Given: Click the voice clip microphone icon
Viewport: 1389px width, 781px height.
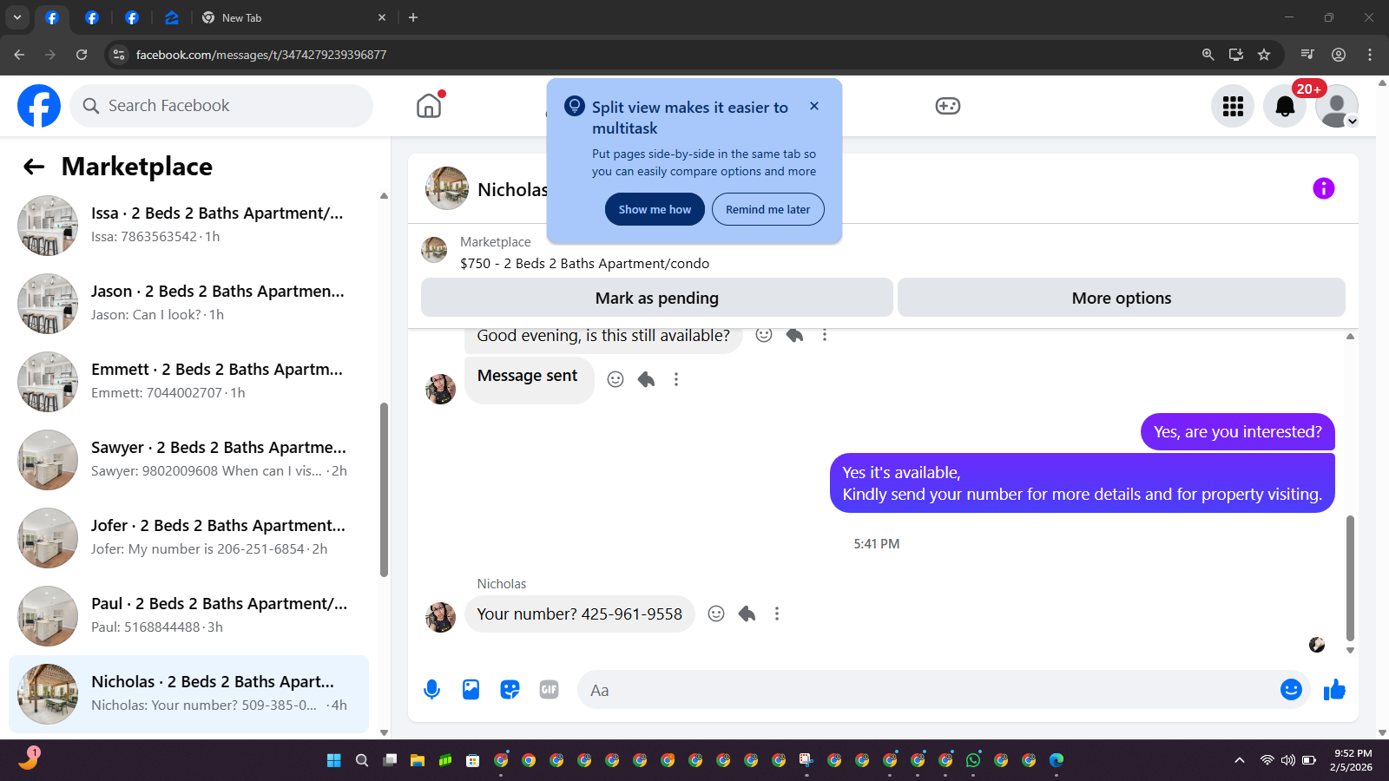Looking at the screenshot, I should pos(431,690).
